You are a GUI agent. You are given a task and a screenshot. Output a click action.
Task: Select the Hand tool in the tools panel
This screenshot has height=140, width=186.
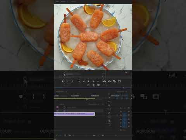109,121
